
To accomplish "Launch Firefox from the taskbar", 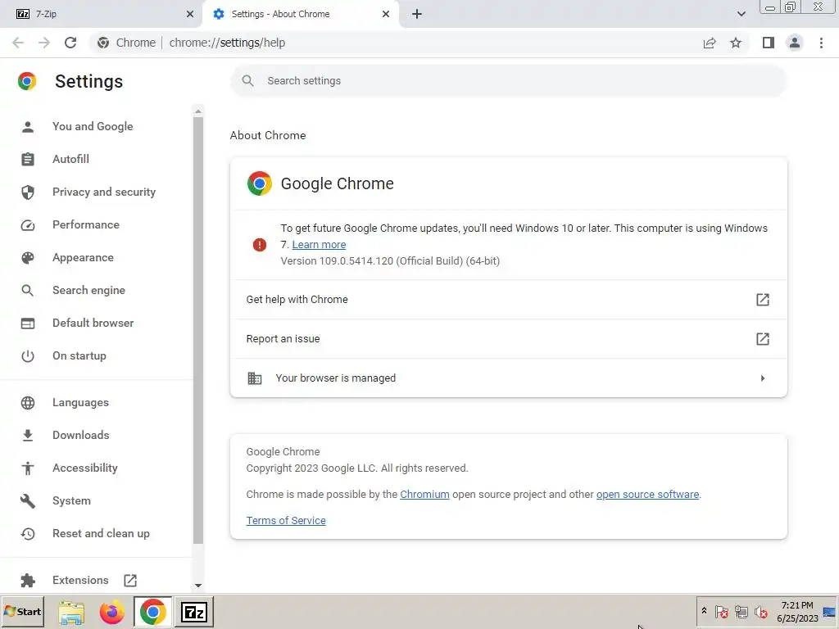I will (x=111, y=612).
